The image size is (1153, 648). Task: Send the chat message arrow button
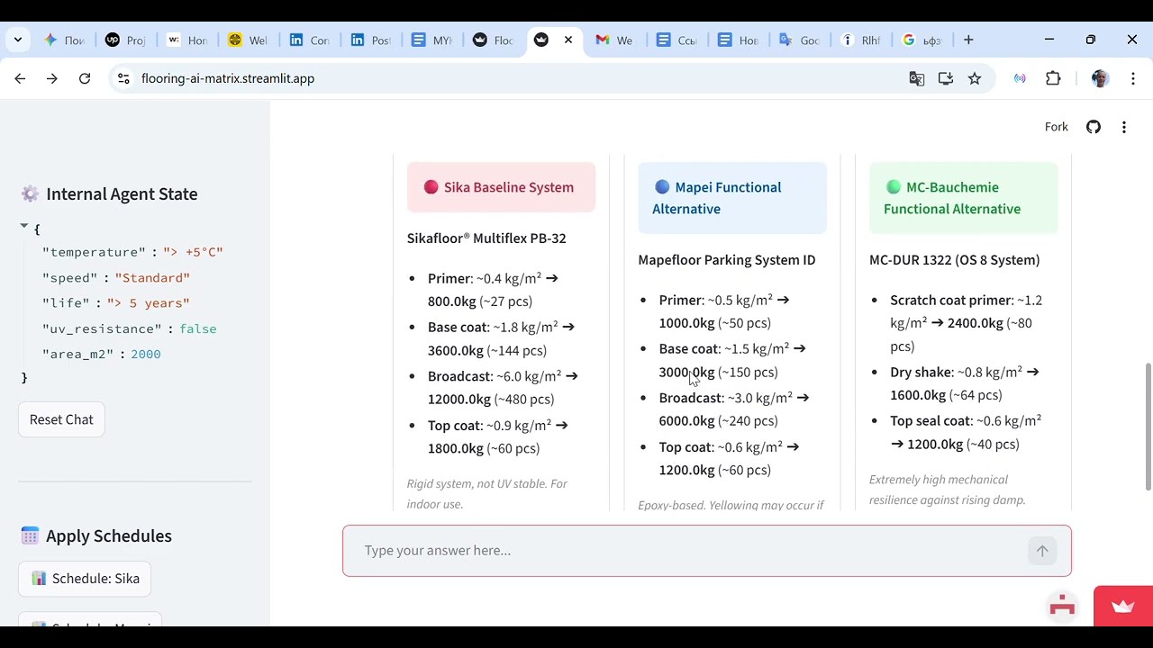(1042, 551)
